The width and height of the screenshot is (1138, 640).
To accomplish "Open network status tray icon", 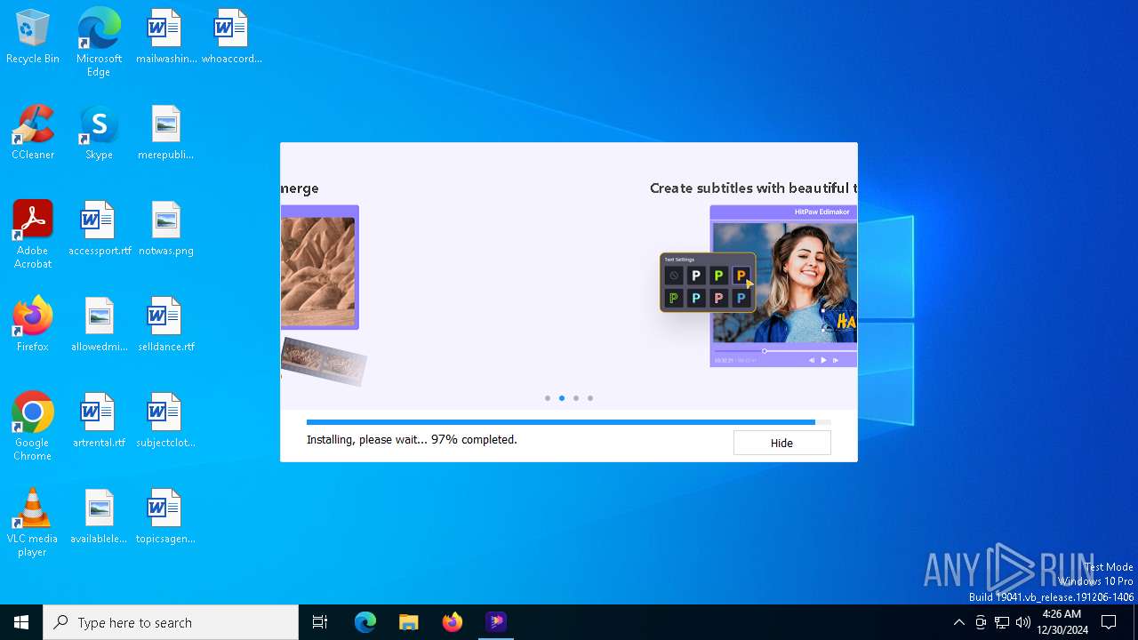I will (1002, 622).
